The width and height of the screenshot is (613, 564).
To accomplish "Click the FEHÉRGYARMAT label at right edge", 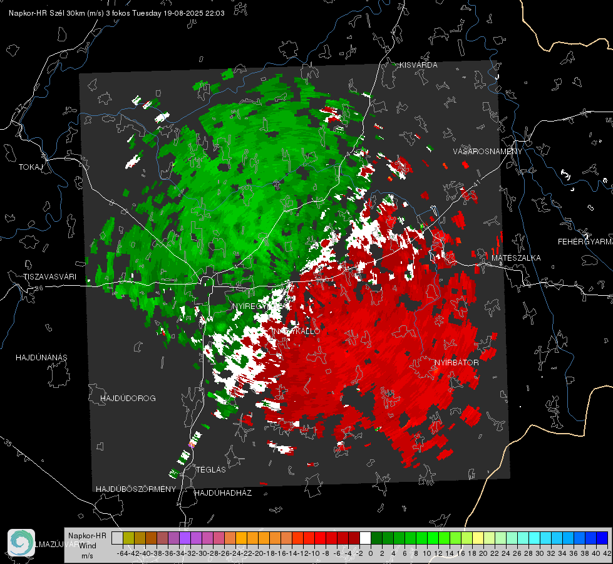I will [585, 242].
